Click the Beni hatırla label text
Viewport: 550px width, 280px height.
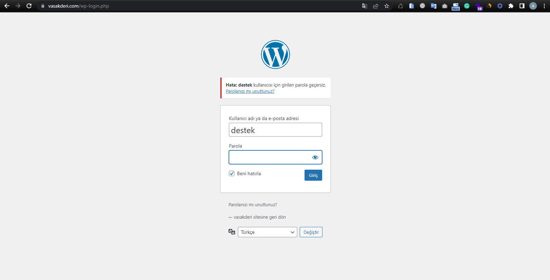click(x=249, y=173)
